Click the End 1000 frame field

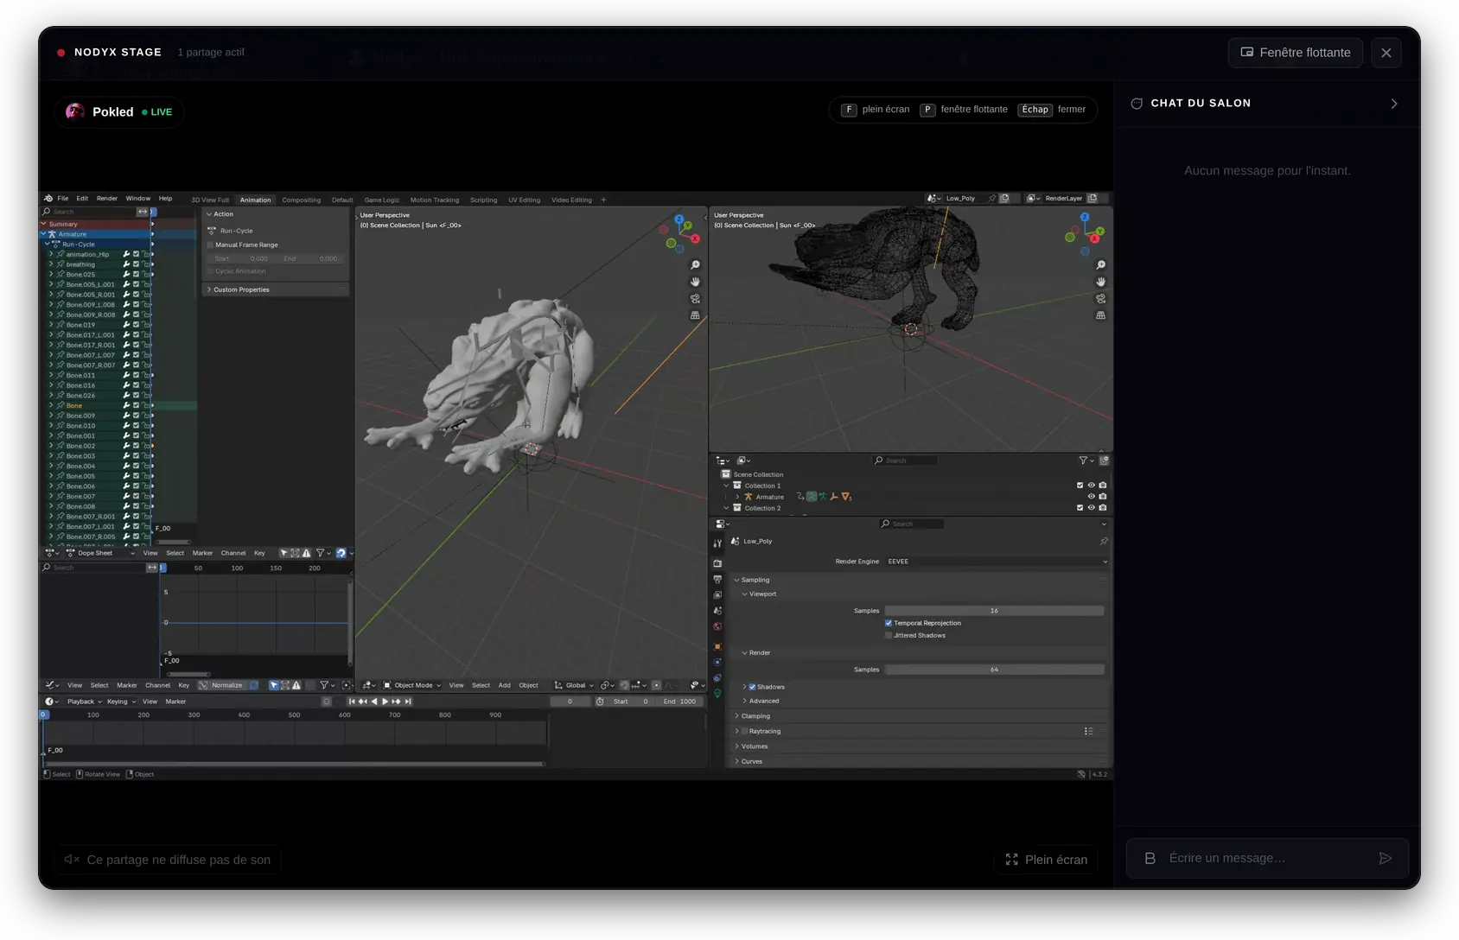pyautogui.click(x=679, y=702)
